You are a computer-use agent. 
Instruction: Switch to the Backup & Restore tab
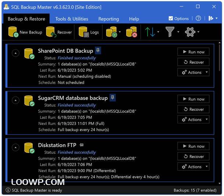click(x=26, y=19)
